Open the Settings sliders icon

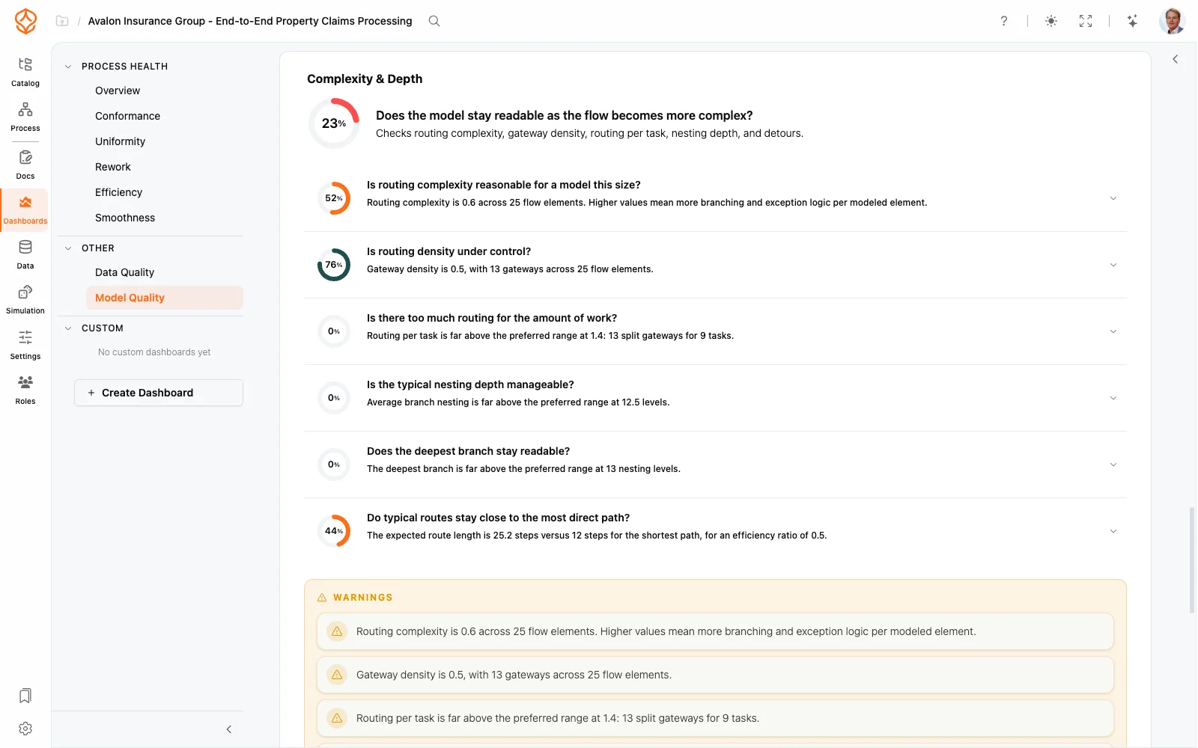(x=25, y=337)
